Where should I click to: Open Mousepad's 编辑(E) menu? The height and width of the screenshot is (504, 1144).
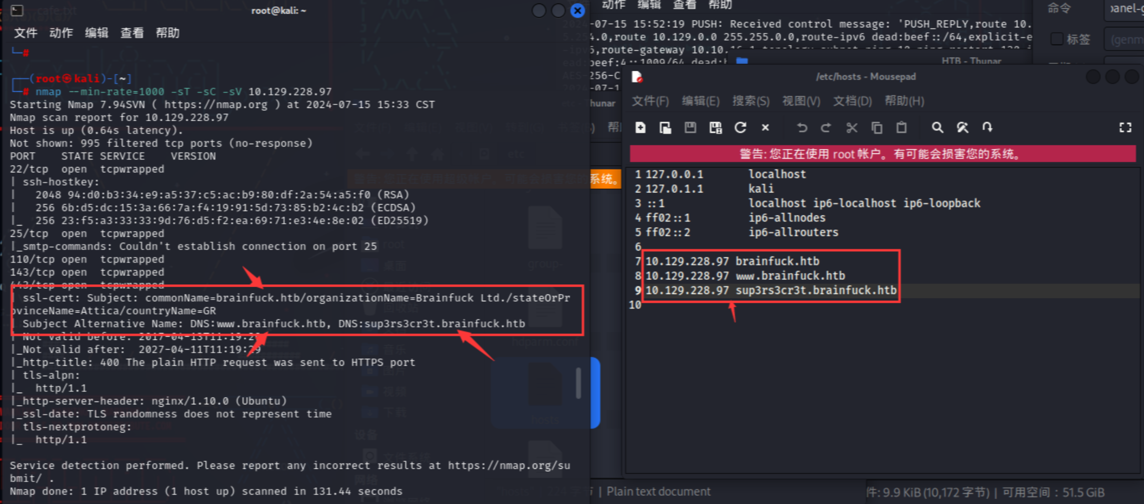tap(701, 101)
